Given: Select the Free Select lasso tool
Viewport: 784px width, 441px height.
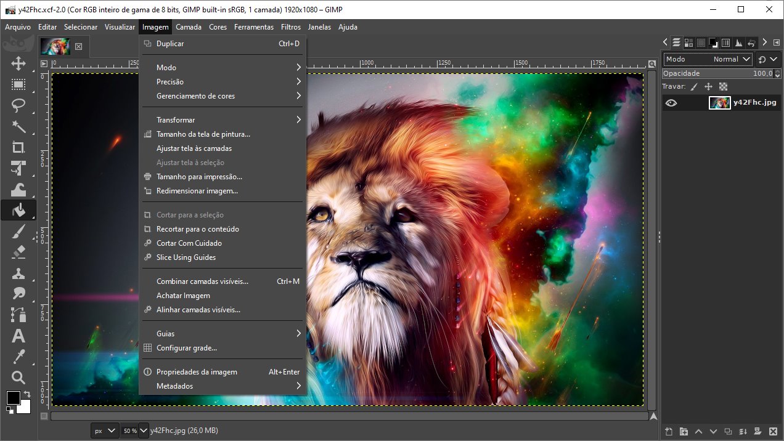Looking at the screenshot, I should coord(18,105).
